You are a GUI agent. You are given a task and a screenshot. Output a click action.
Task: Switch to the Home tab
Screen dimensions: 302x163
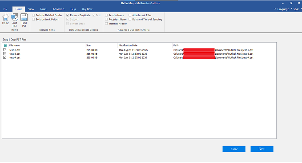tap(19, 9)
